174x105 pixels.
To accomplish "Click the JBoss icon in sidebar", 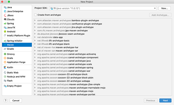I will pyautogui.click(x=5, y=15).
